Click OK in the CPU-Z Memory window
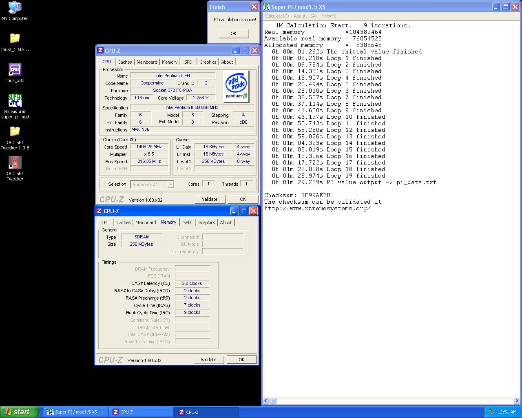Screen dimensions: 522x418 (x=241, y=360)
